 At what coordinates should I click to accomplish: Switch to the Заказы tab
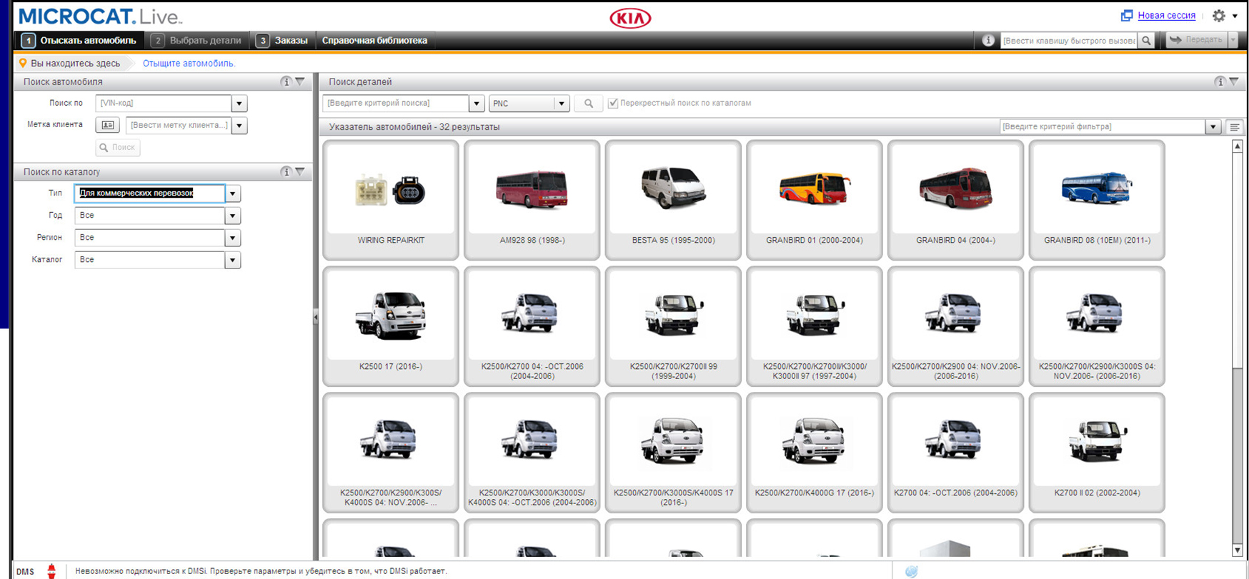pos(283,41)
